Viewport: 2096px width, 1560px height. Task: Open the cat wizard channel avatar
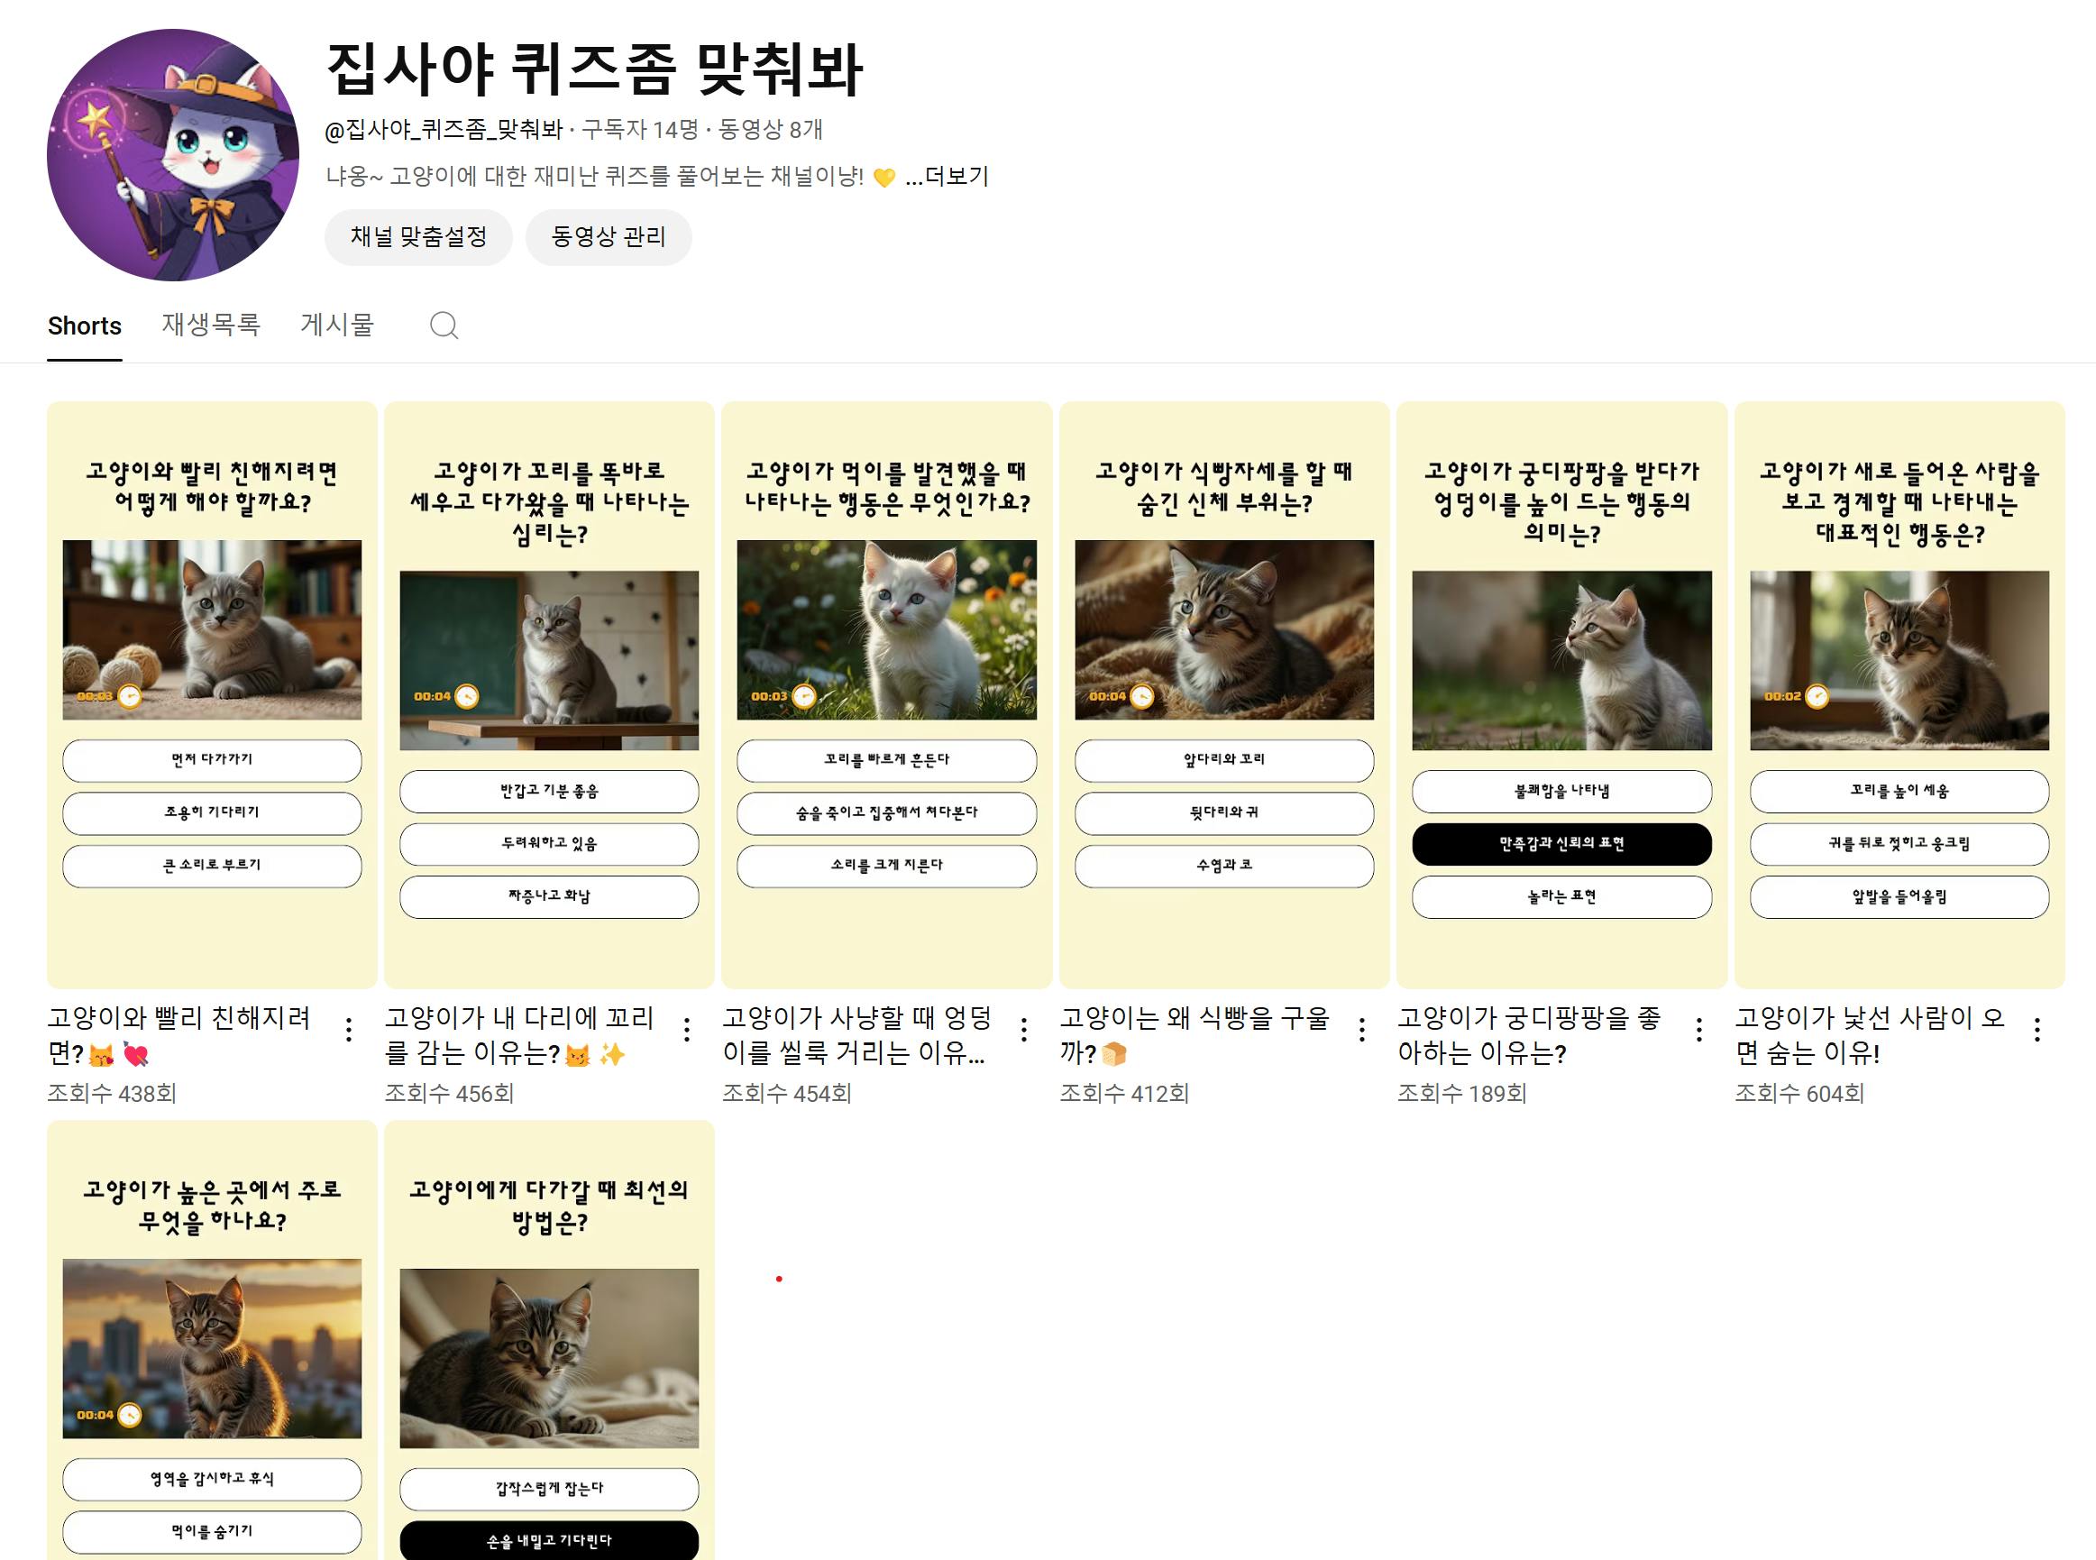click(173, 155)
